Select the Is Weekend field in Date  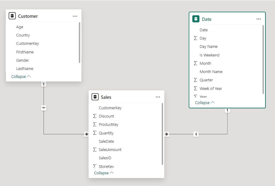210,55
